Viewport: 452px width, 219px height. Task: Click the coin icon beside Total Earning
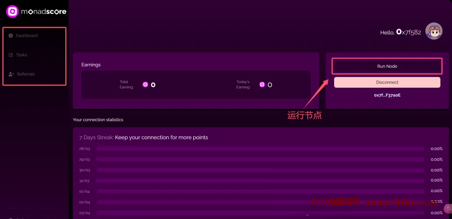(145, 85)
